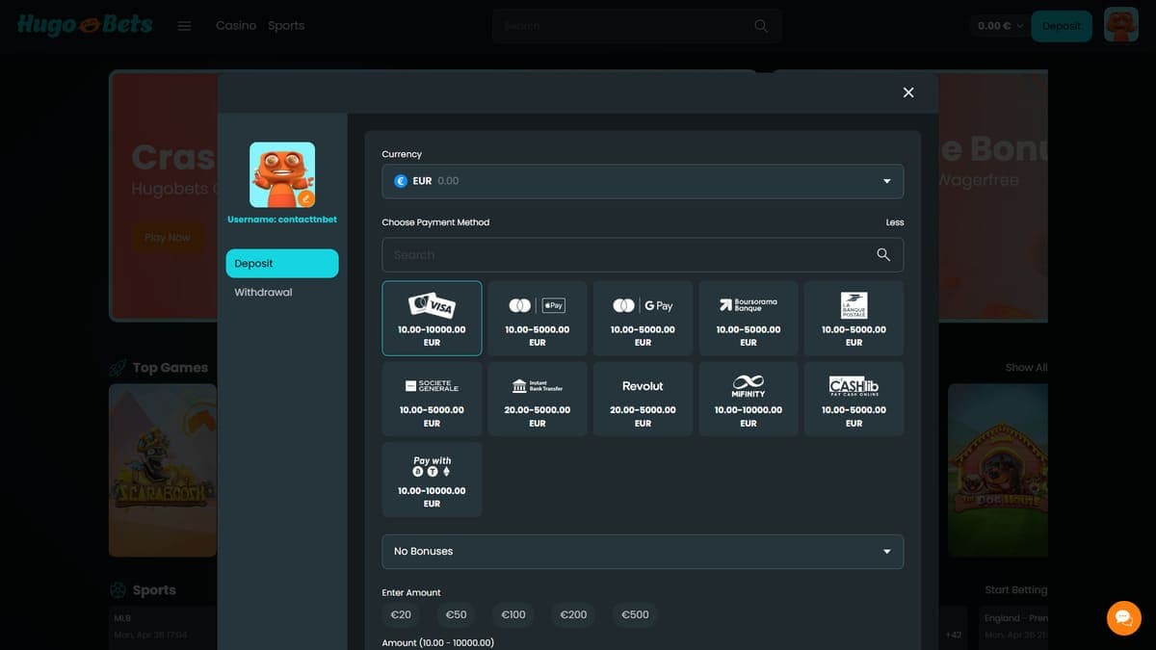The width and height of the screenshot is (1156, 650).
Task: Click the hamburger menu icon in header
Action: (185, 26)
